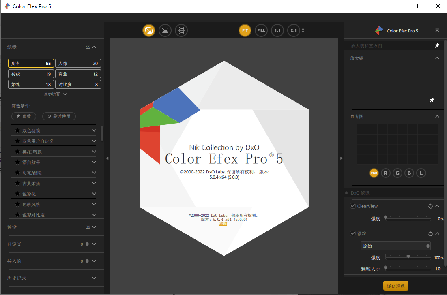Collapse the 滤镜 section
The image size is (447, 295).
pyautogui.click(x=94, y=47)
